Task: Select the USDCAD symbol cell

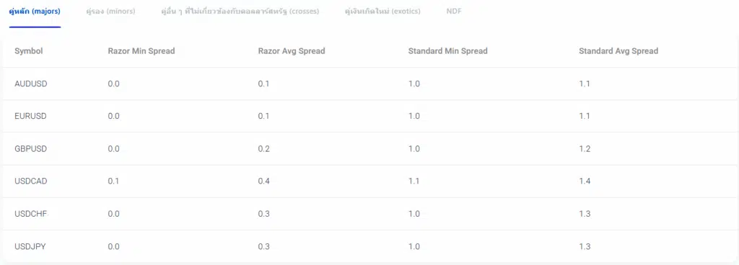Action: click(x=31, y=181)
